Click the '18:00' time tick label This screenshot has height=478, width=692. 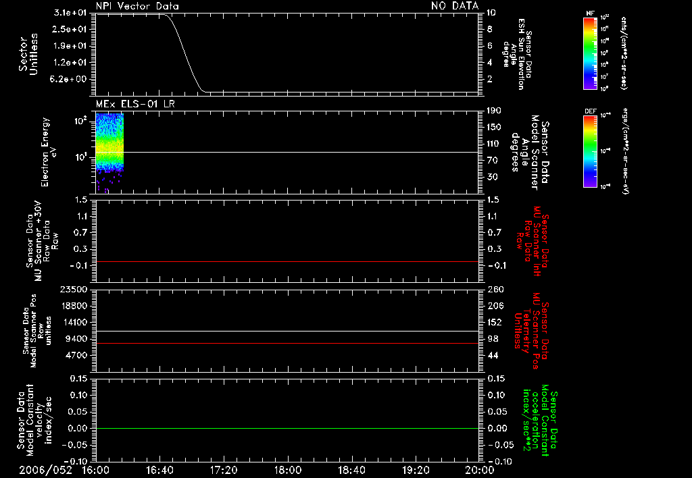tap(288, 471)
